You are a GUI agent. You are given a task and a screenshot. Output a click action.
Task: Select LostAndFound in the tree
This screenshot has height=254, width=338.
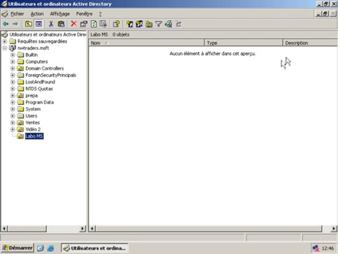click(x=40, y=82)
